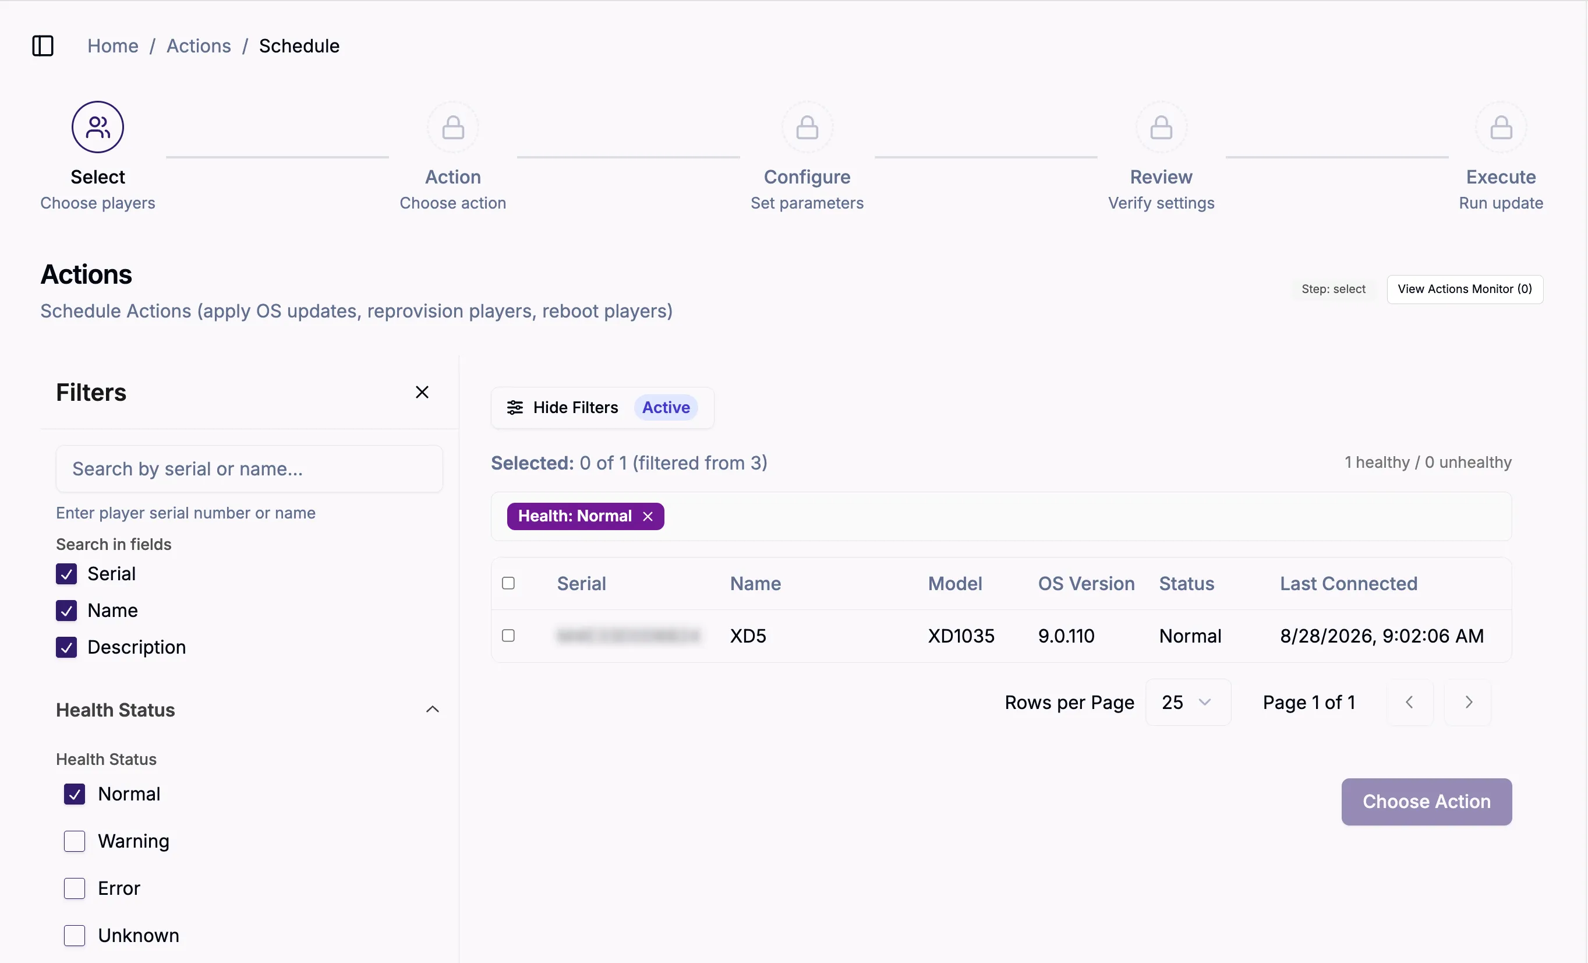
Task: Collapse the Health Status section chevron
Action: pos(433,710)
